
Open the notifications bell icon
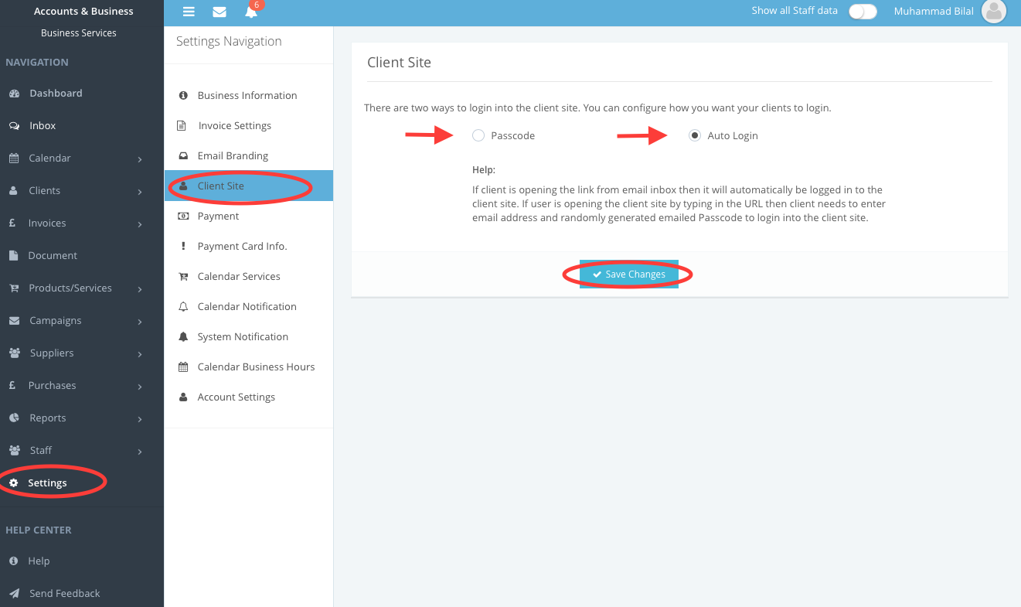250,12
